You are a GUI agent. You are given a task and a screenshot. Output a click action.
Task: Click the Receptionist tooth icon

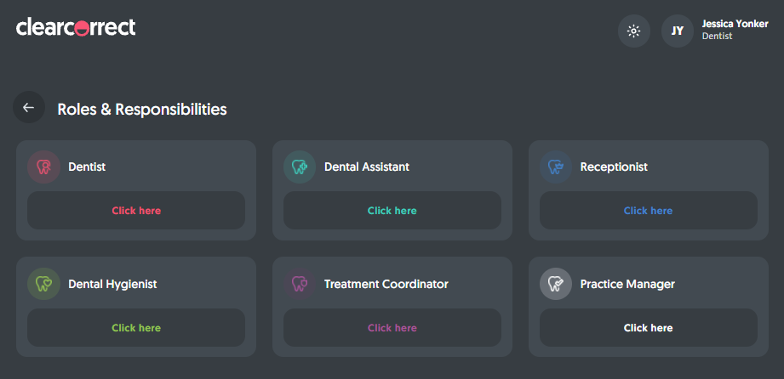[556, 167]
